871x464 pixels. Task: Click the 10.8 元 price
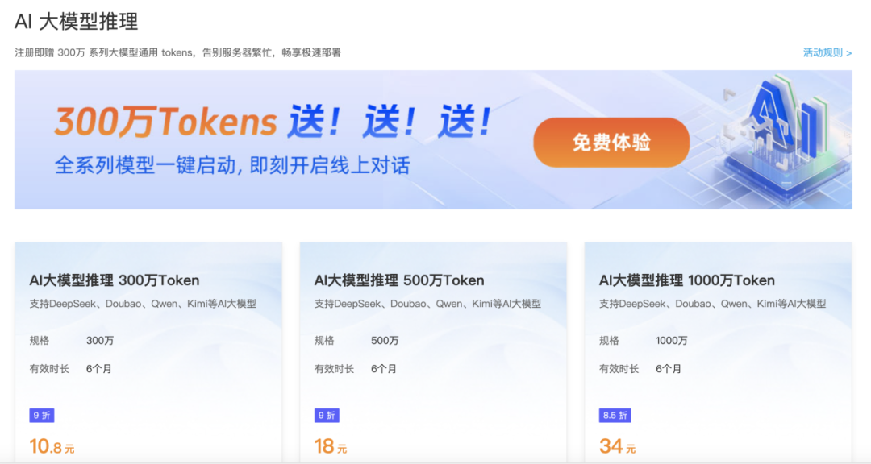point(52,446)
